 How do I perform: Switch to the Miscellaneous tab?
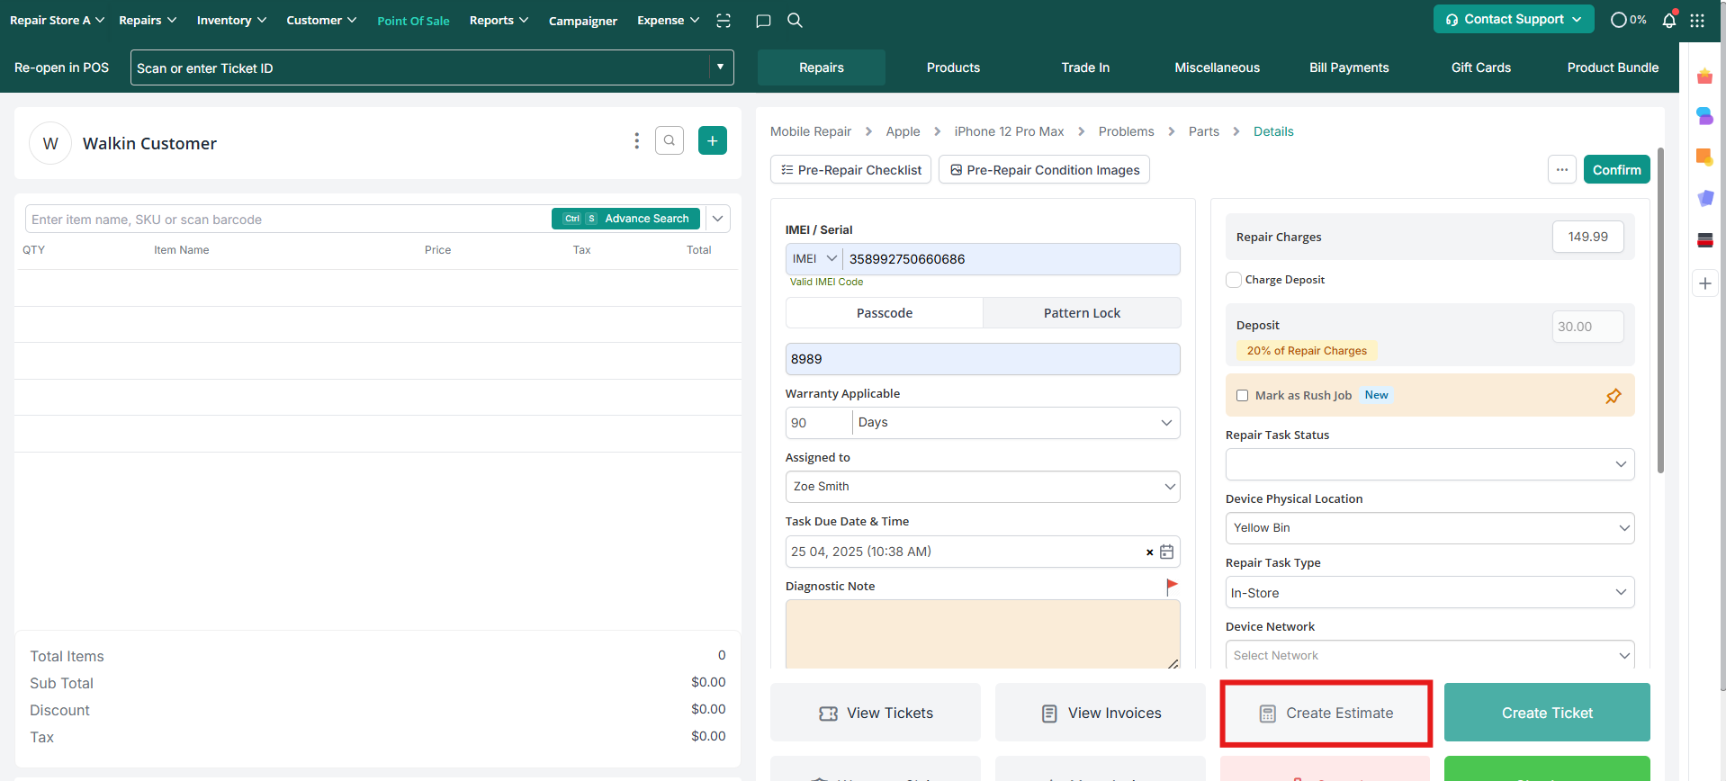(x=1217, y=67)
